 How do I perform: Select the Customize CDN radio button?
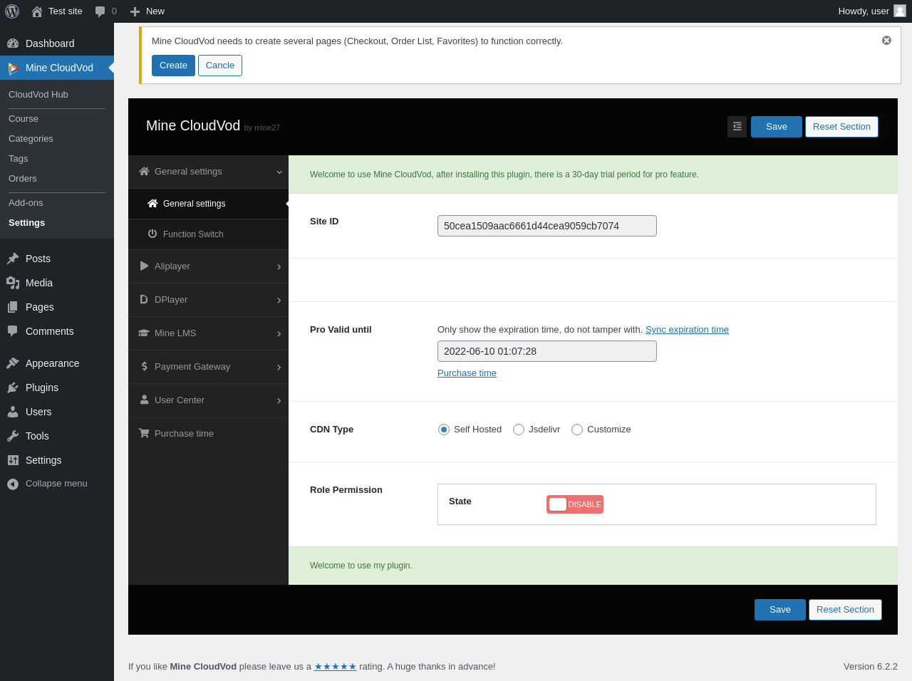pyautogui.click(x=577, y=430)
